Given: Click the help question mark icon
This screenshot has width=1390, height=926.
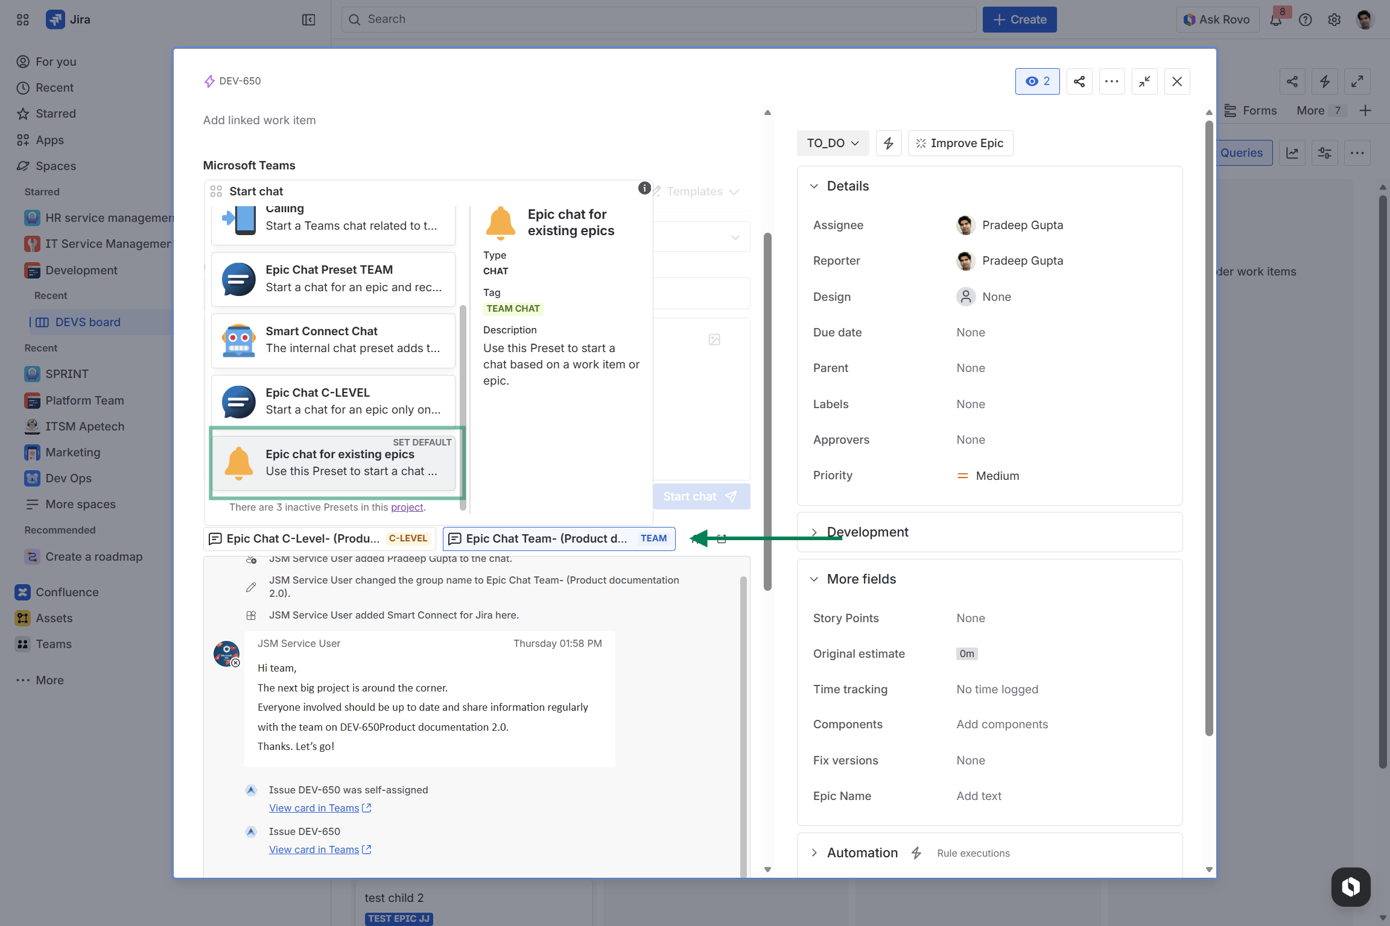Looking at the screenshot, I should 1306,20.
